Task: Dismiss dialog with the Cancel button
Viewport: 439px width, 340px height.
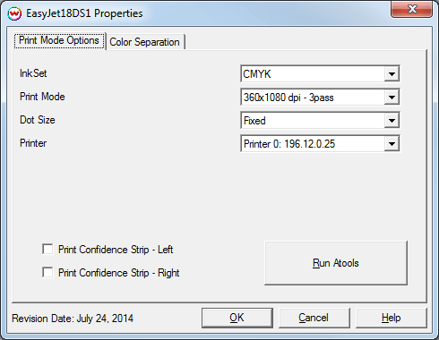Action: [314, 318]
